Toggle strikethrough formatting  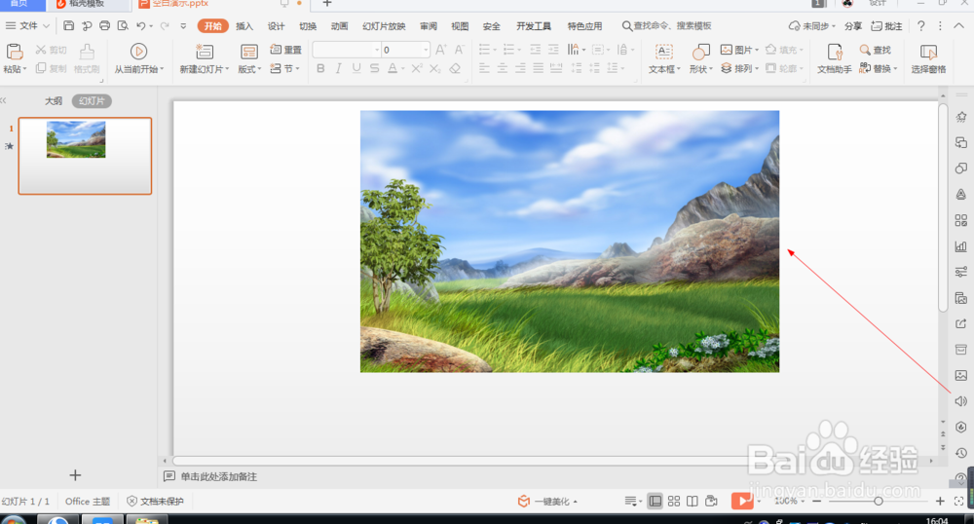click(x=374, y=68)
